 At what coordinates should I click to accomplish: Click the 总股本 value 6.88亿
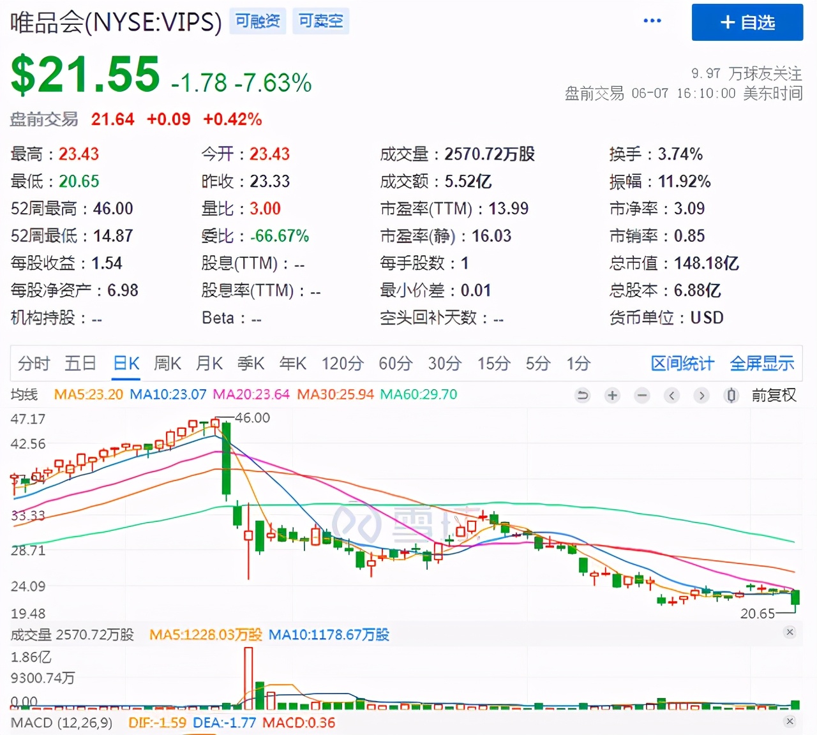tap(698, 291)
